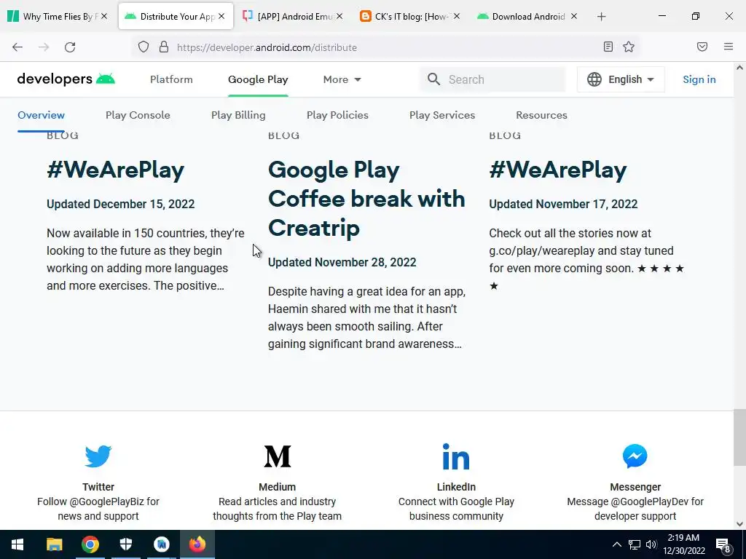Click the URL address bar
The height and width of the screenshot is (559, 746).
click(385, 47)
